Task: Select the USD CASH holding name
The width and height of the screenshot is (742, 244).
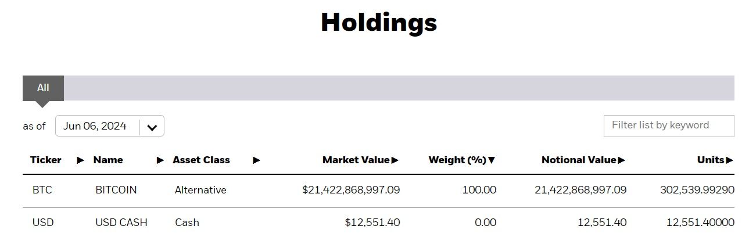Action: click(x=121, y=223)
